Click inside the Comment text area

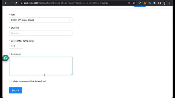point(41,66)
